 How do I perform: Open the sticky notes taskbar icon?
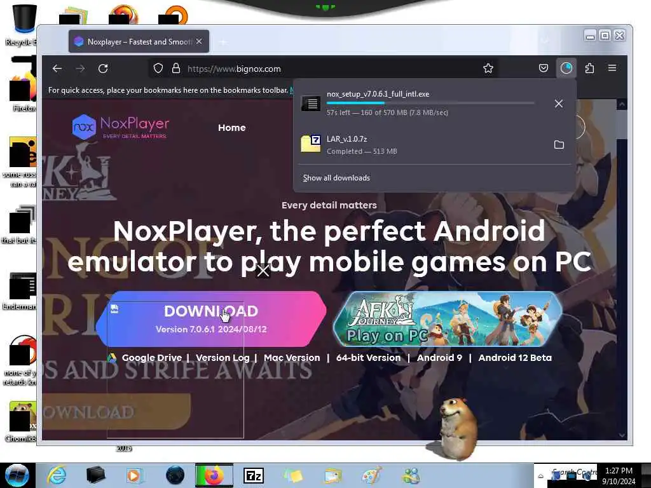click(x=293, y=475)
